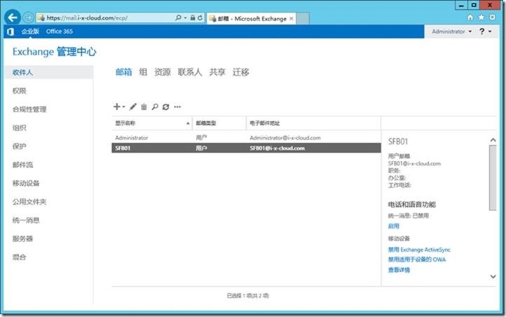Switch to the 组 tab
Screen dimensions: 506x317
143,72
